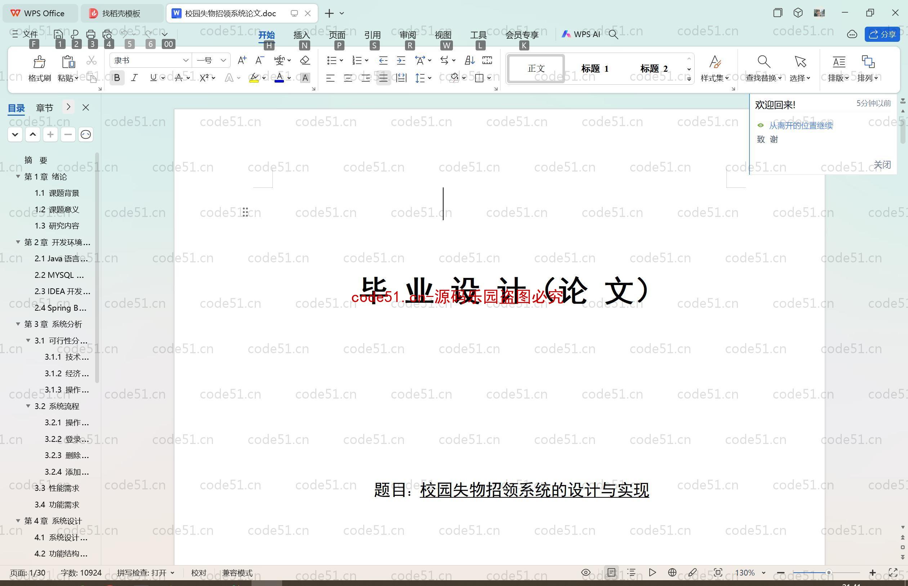Align text left in paragraph group
The height and width of the screenshot is (586, 908).
point(330,78)
